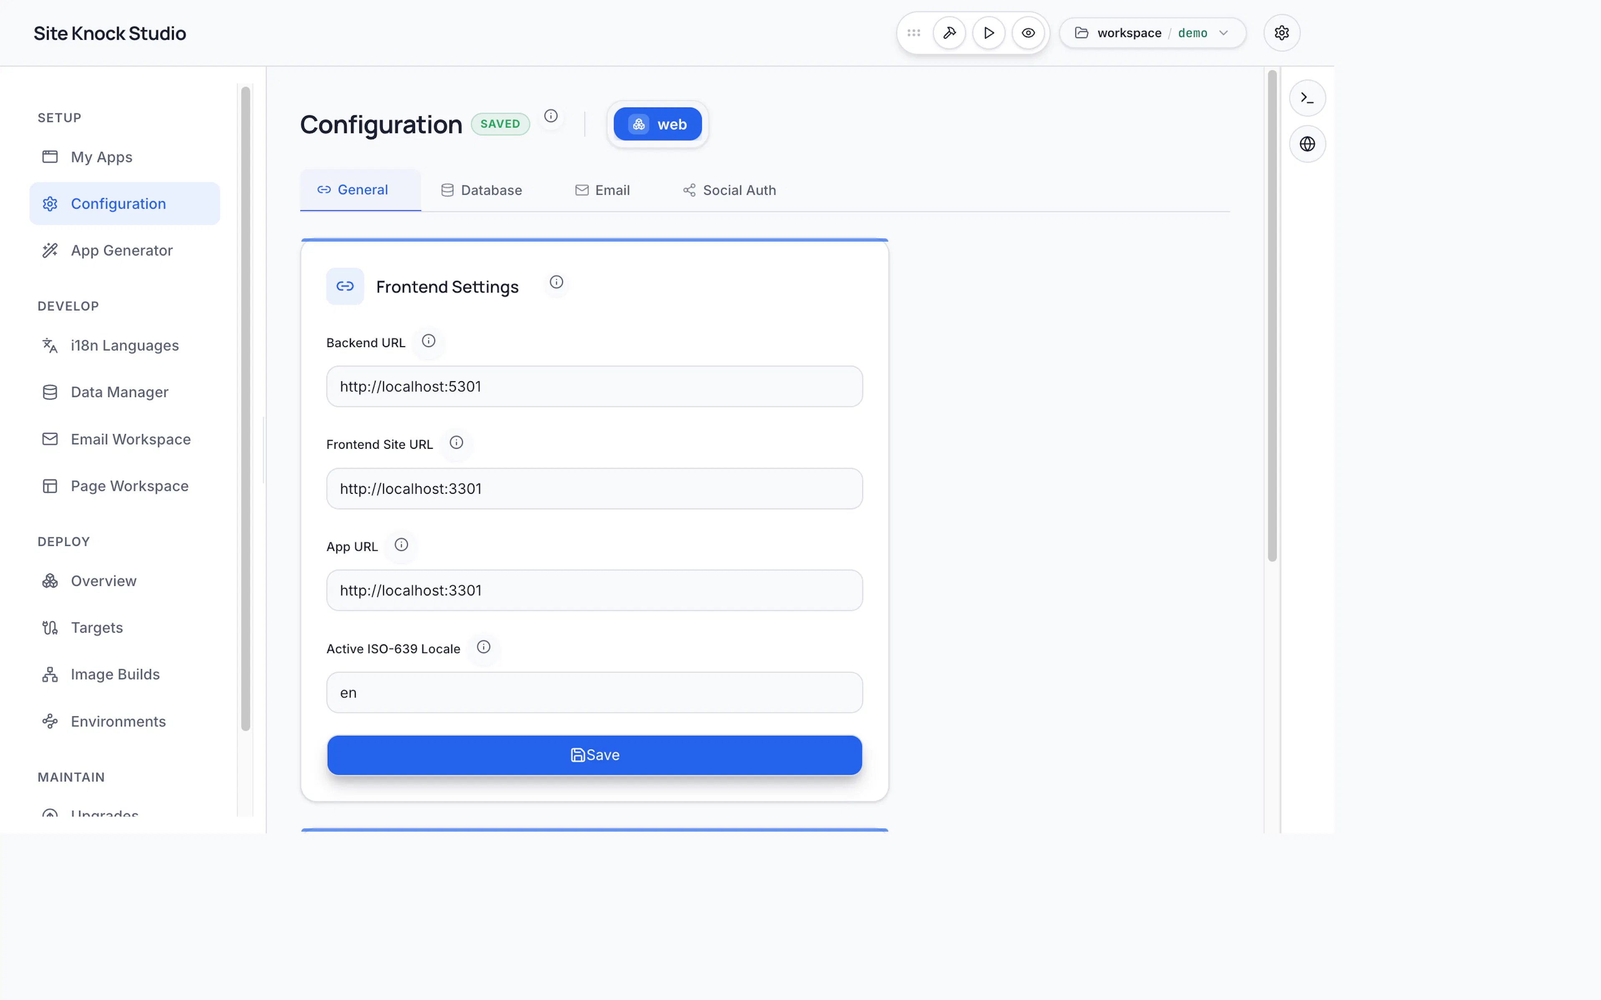This screenshot has width=1601, height=1000.
Task: Click the info icon next to App URL
Action: pyautogui.click(x=402, y=545)
